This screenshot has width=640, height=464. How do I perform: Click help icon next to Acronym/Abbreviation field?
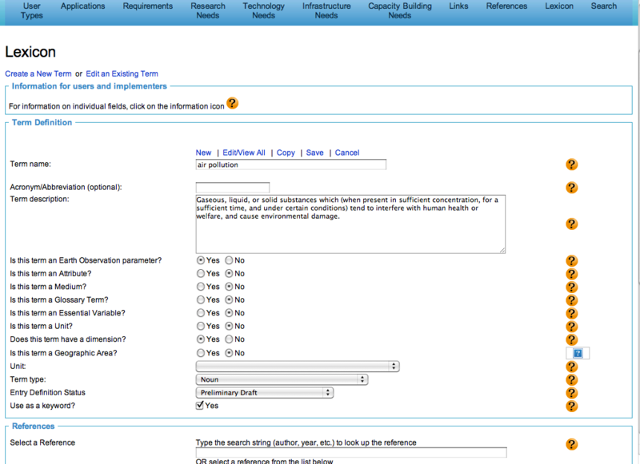(x=571, y=188)
